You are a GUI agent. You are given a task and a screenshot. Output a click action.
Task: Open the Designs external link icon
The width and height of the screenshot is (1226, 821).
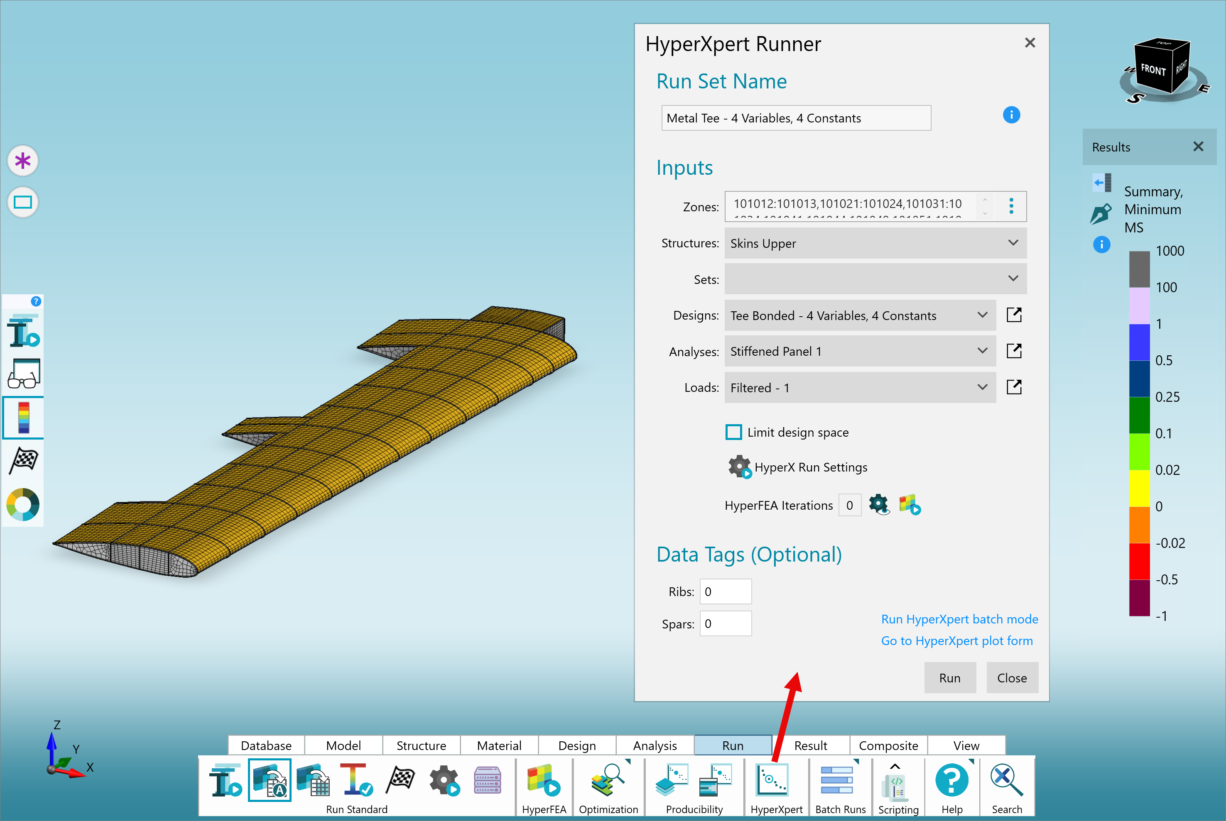[x=1014, y=315]
